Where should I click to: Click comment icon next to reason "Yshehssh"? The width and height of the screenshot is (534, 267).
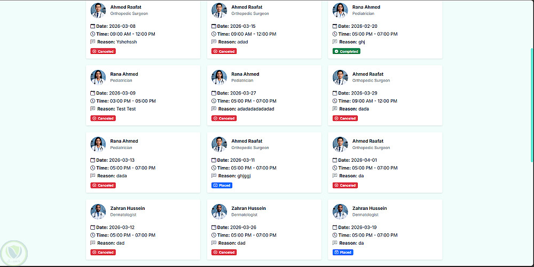pyautogui.click(x=92, y=42)
